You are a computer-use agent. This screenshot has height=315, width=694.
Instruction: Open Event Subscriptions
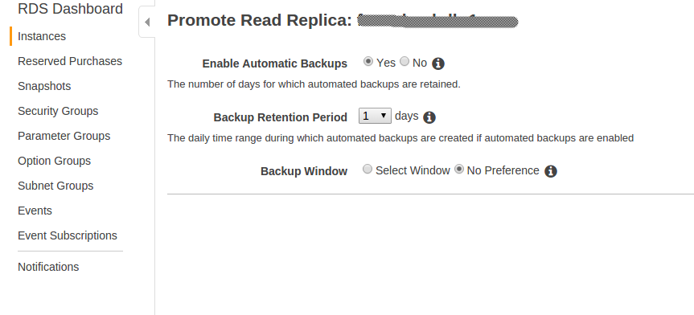point(68,235)
